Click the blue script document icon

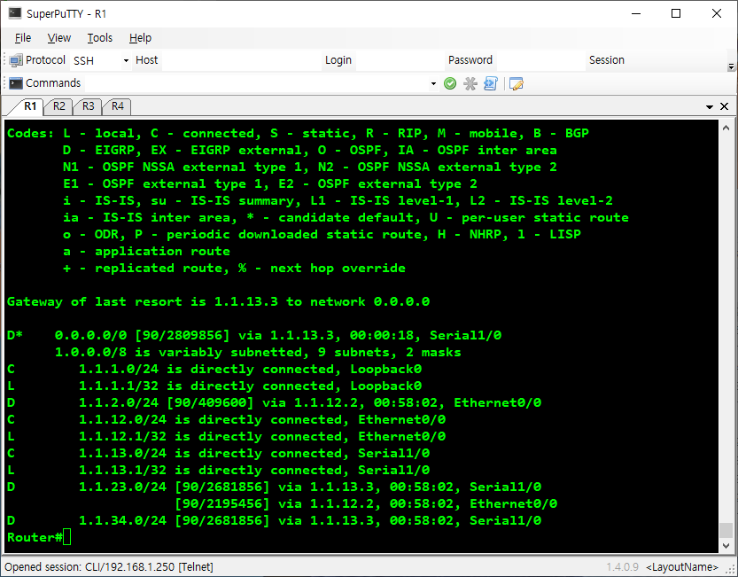pos(491,84)
